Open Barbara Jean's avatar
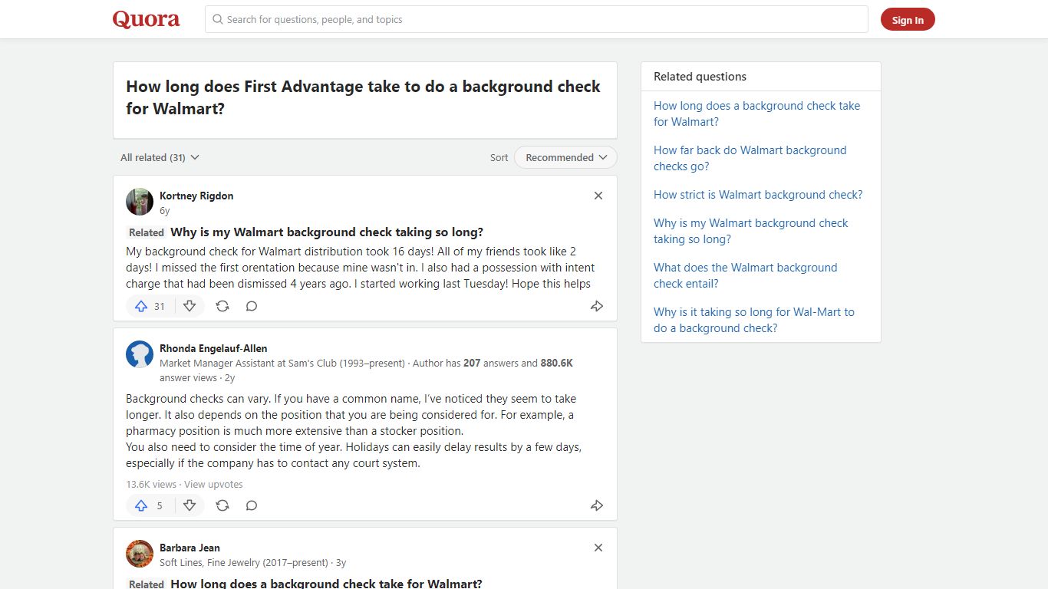This screenshot has height=589, width=1048. [140, 554]
